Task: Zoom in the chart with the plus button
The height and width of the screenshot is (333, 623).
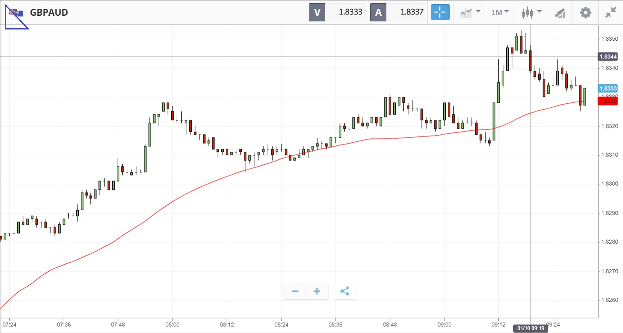Action: click(317, 291)
